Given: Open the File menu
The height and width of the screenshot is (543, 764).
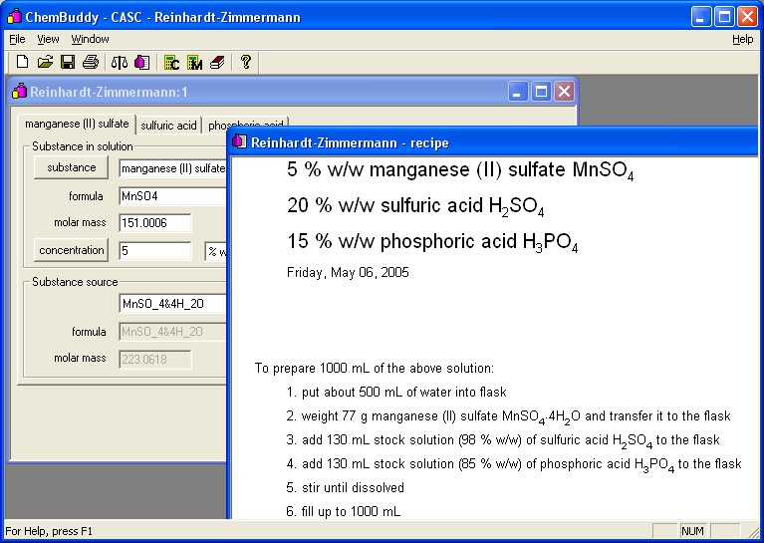Looking at the screenshot, I should pyautogui.click(x=17, y=39).
